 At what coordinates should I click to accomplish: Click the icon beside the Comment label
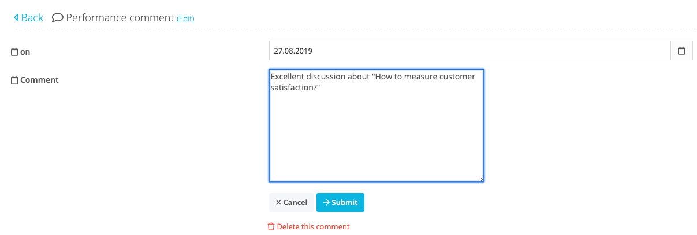coord(14,80)
